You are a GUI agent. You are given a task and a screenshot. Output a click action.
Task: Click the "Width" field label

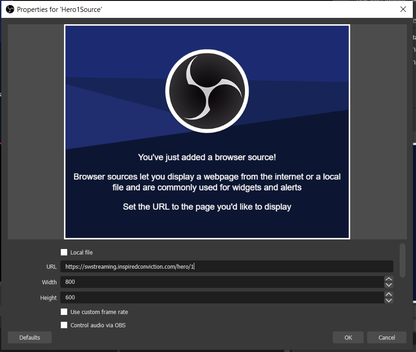49,282
